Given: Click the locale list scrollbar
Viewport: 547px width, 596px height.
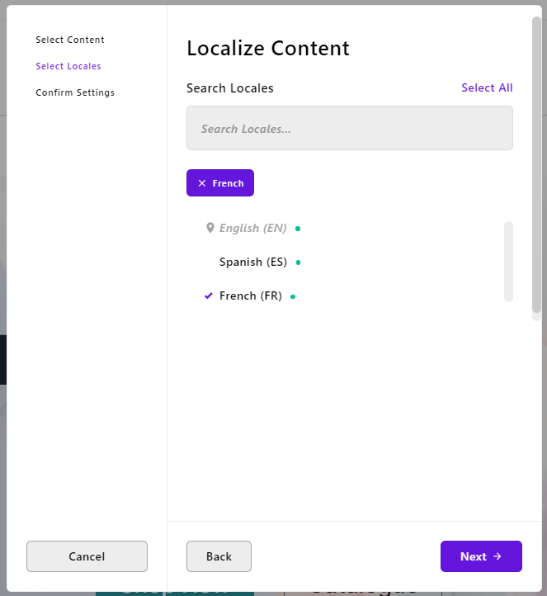Looking at the screenshot, I should [508, 262].
